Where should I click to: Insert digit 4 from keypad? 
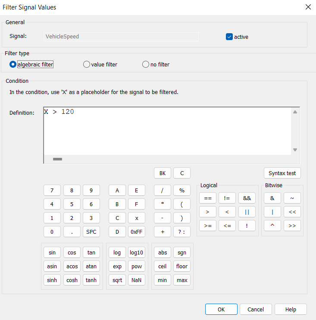pos(52,204)
